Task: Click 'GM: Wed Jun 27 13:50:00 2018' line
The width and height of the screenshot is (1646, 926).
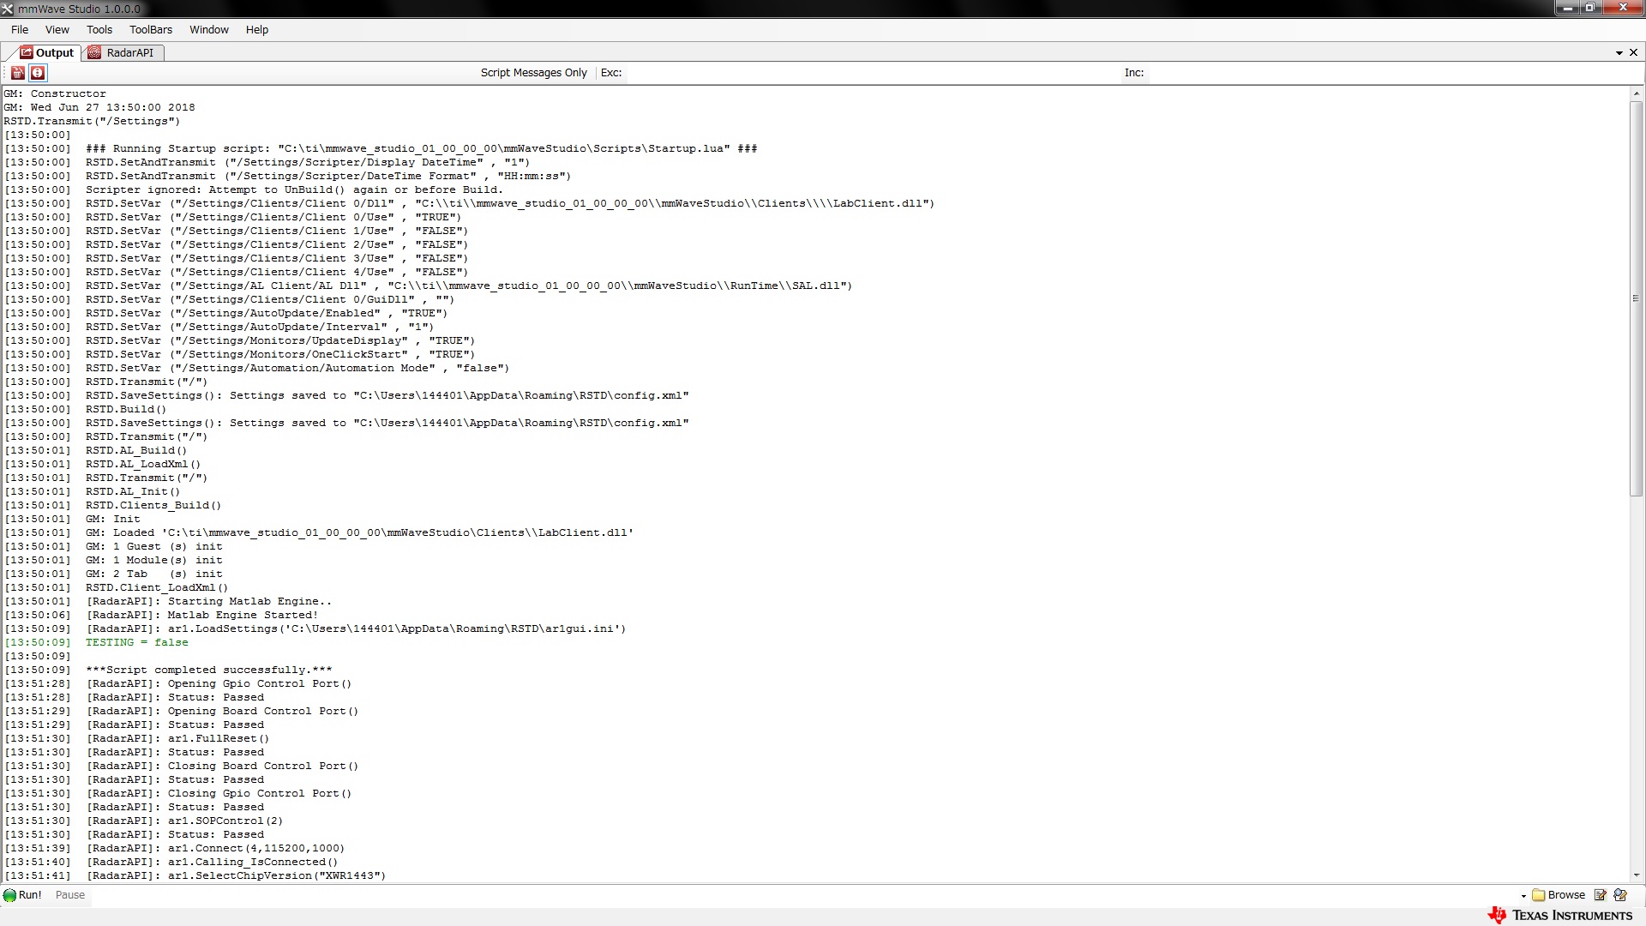Action: tap(99, 107)
